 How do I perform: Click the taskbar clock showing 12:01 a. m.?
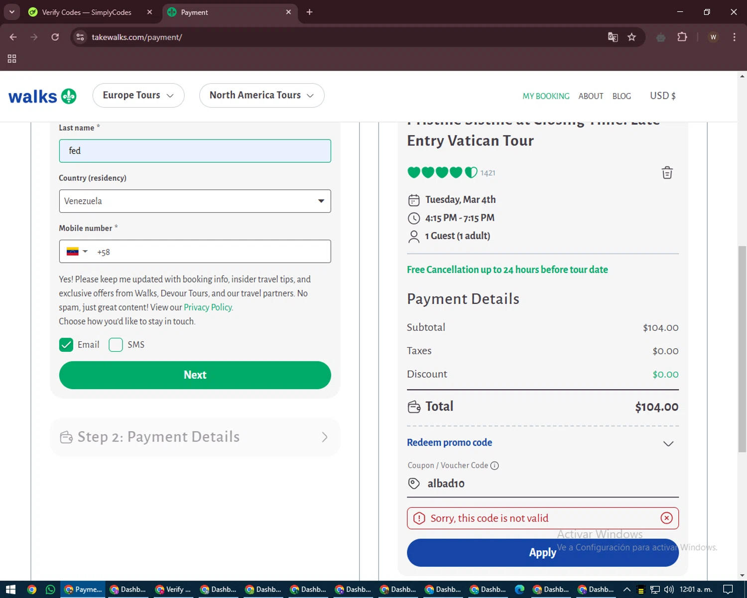coord(696,590)
